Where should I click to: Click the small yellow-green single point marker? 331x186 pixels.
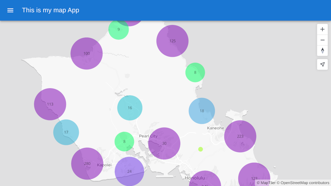(200, 149)
